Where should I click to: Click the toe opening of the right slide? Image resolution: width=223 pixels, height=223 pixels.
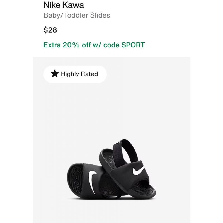coord(143,188)
